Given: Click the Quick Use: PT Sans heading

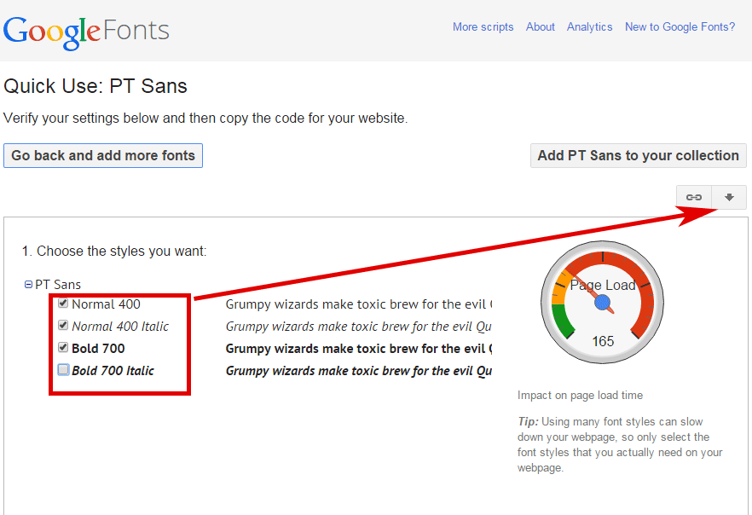Looking at the screenshot, I should [95, 86].
